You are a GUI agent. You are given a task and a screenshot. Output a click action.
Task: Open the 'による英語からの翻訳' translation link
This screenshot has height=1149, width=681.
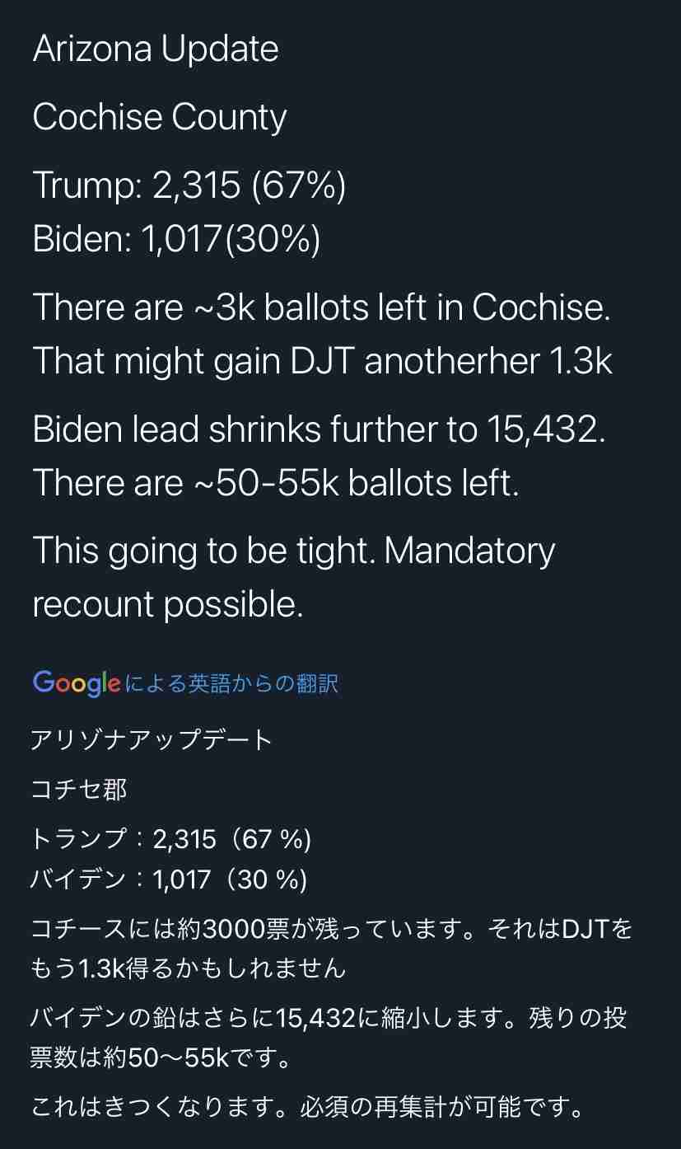coord(231,683)
